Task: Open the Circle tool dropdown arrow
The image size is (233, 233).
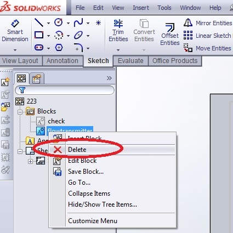Action: coord(68,23)
